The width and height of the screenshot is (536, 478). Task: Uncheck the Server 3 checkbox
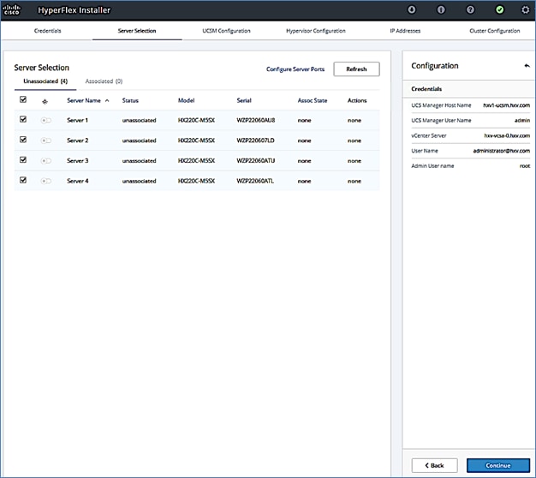(23, 159)
